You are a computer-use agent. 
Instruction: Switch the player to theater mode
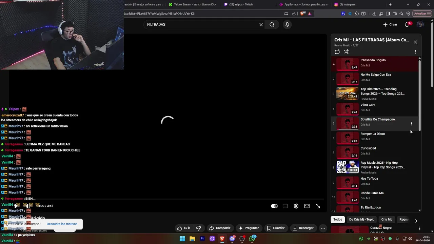307,206
